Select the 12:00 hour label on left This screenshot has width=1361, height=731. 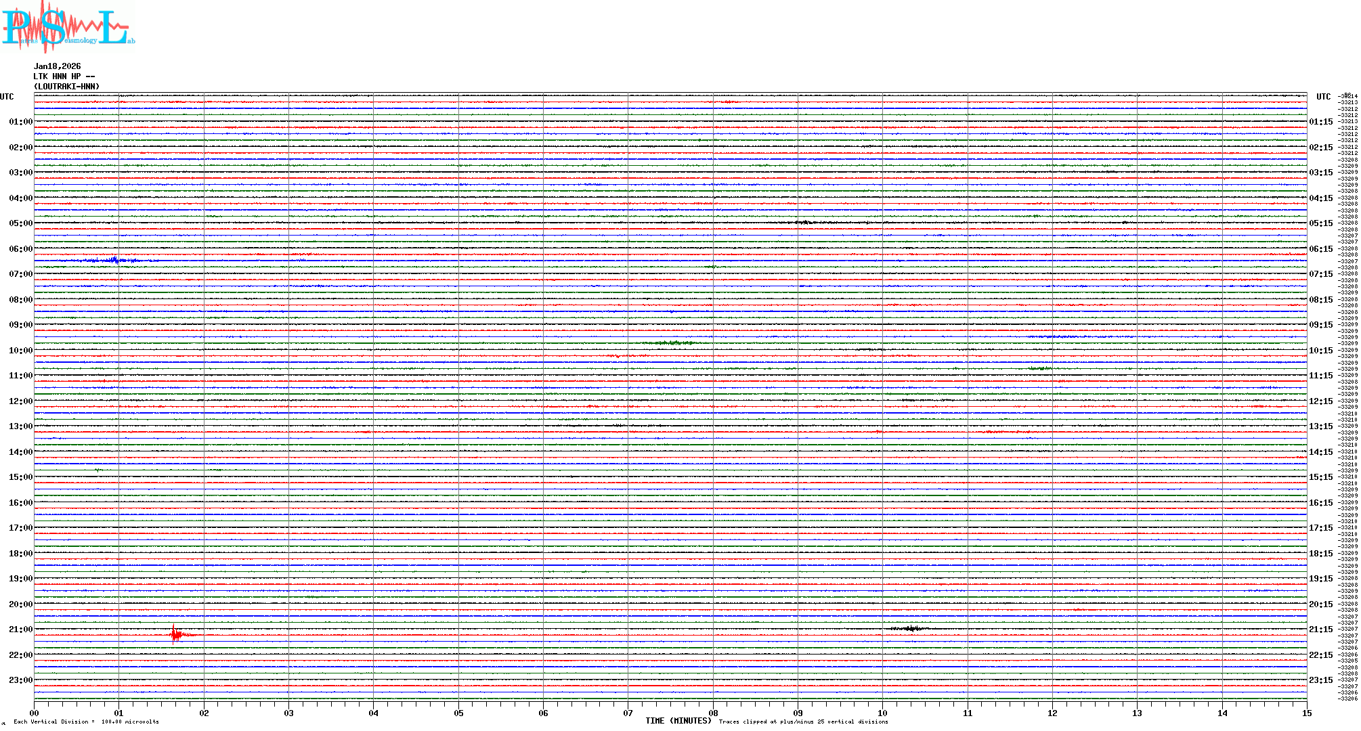(x=20, y=401)
